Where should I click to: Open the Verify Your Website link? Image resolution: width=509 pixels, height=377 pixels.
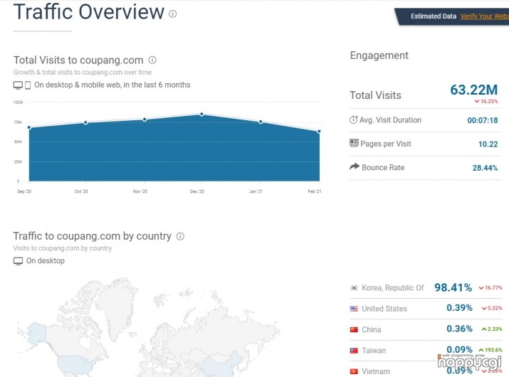[484, 16]
